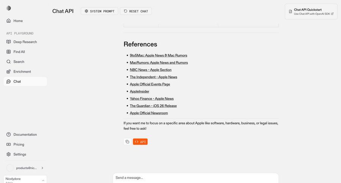The width and height of the screenshot is (341, 183).
Task: Copy the chat response
Action: pos(127,142)
